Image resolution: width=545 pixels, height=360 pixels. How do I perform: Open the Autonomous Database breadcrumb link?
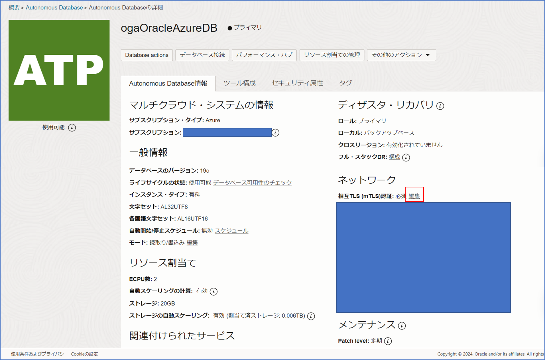coord(54,7)
